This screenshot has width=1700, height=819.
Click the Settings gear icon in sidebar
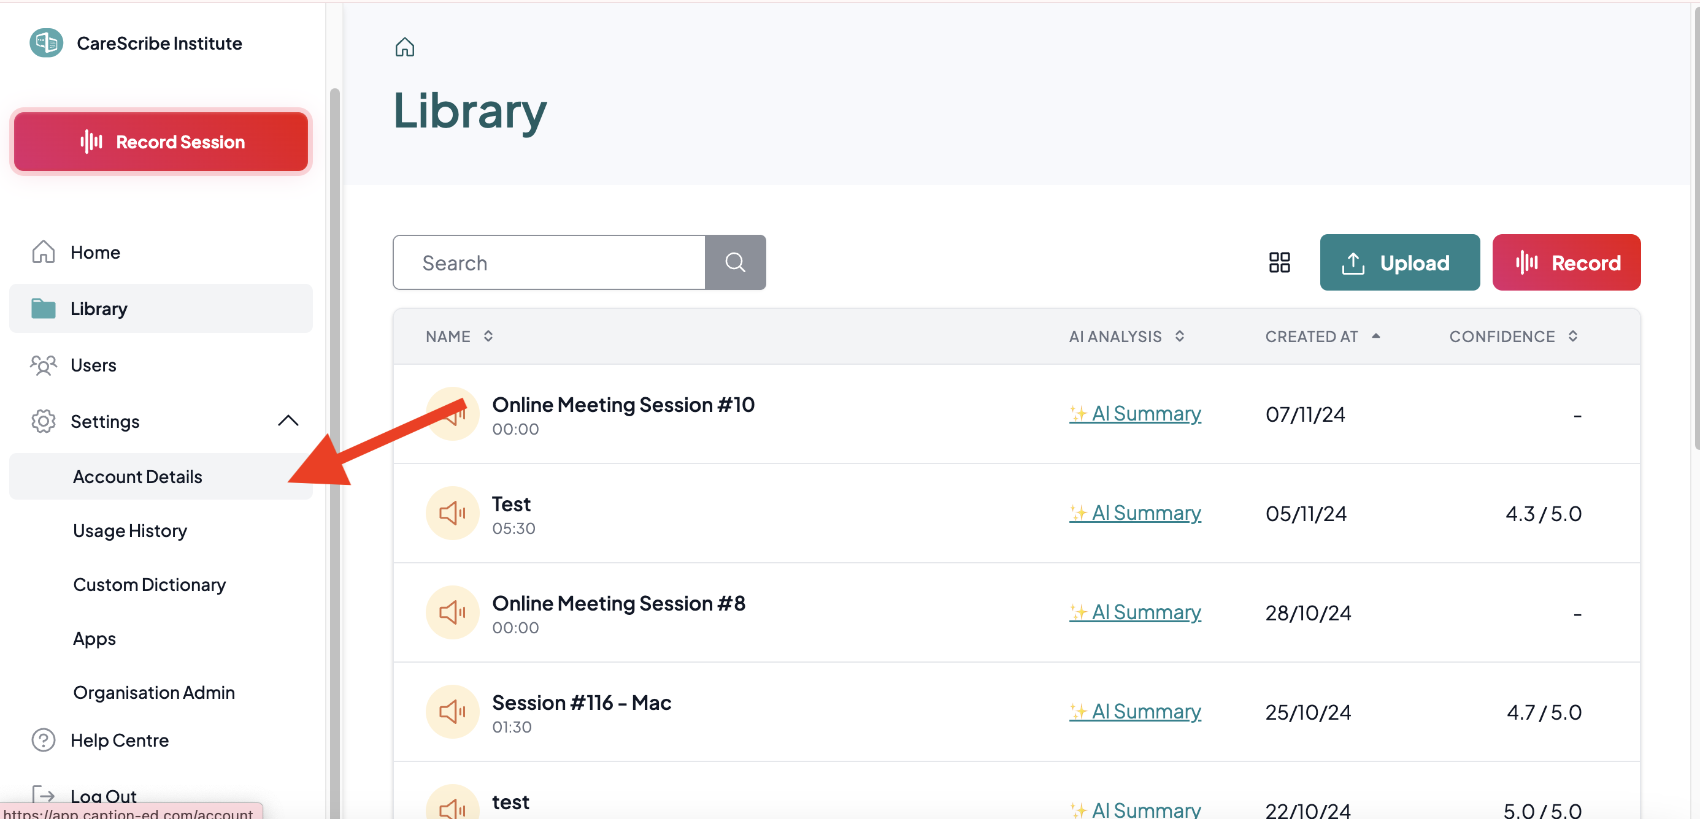[44, 421]
